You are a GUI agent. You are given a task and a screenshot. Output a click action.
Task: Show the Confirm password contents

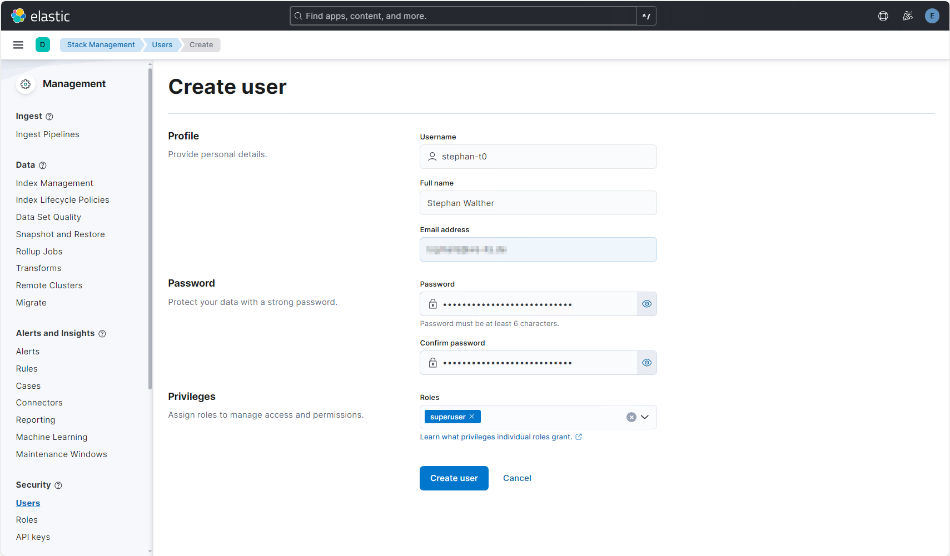click(x=647, y=363)
